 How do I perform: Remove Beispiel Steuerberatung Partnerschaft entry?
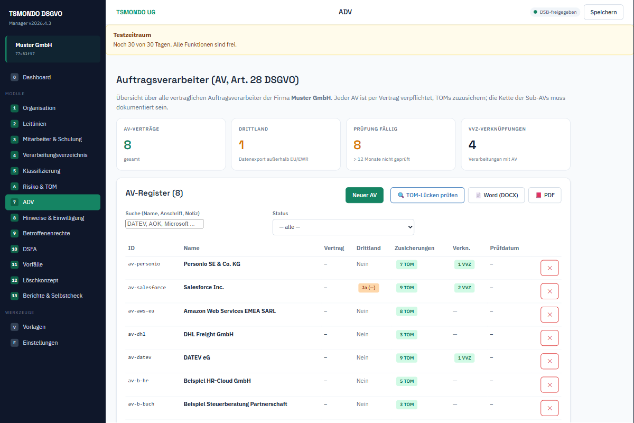click(549, 408)
